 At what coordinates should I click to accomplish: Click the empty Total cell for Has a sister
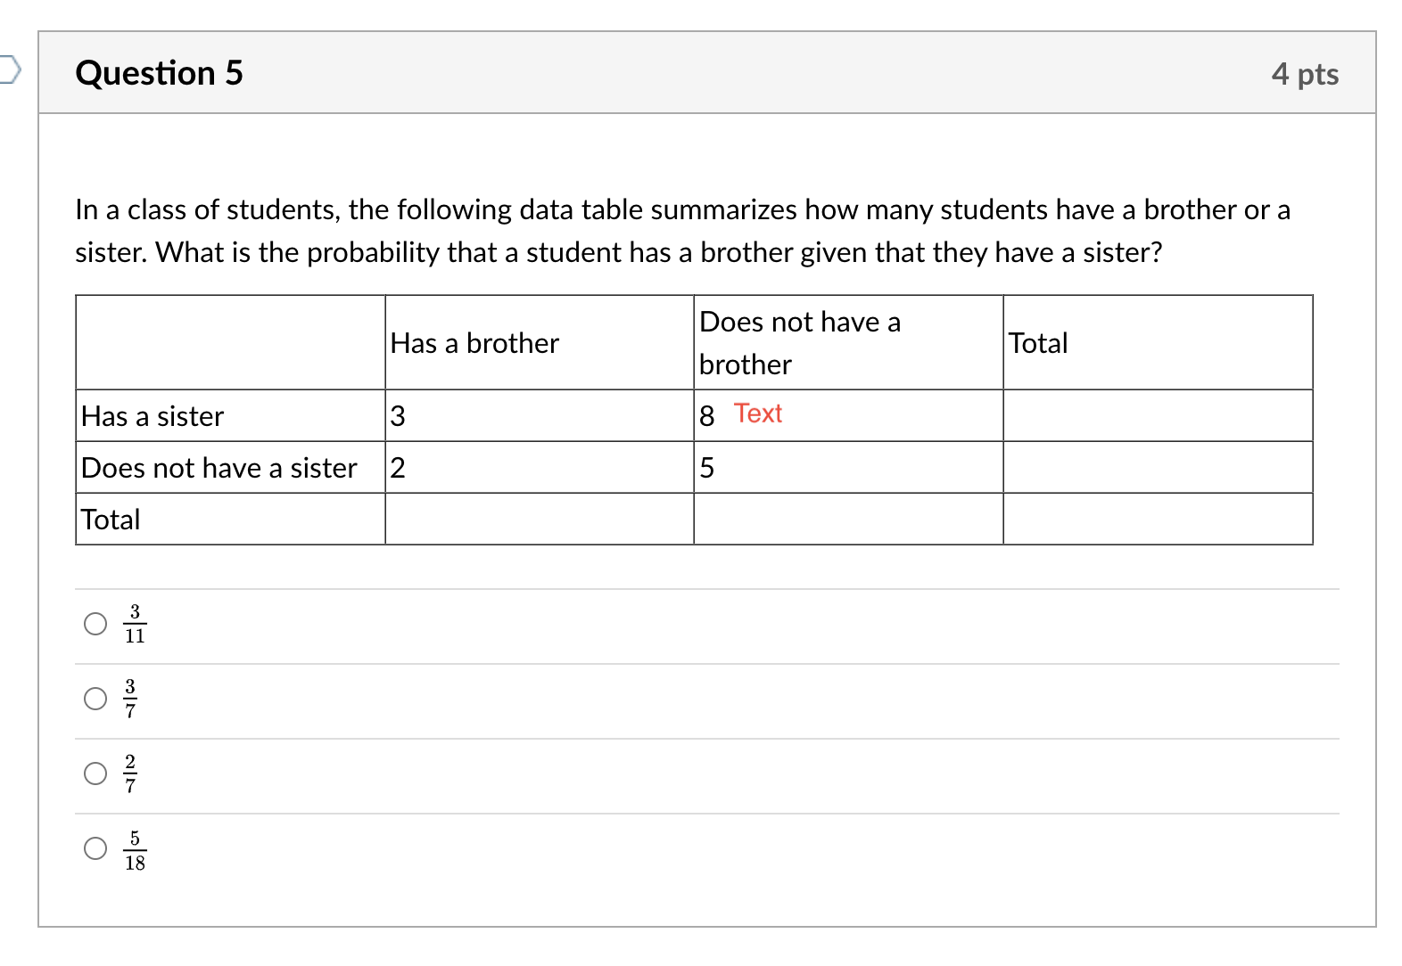(1158, 415)
